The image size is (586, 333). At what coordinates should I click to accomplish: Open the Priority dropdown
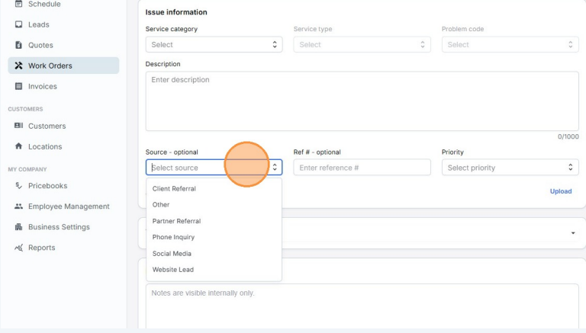pos(510,168)
